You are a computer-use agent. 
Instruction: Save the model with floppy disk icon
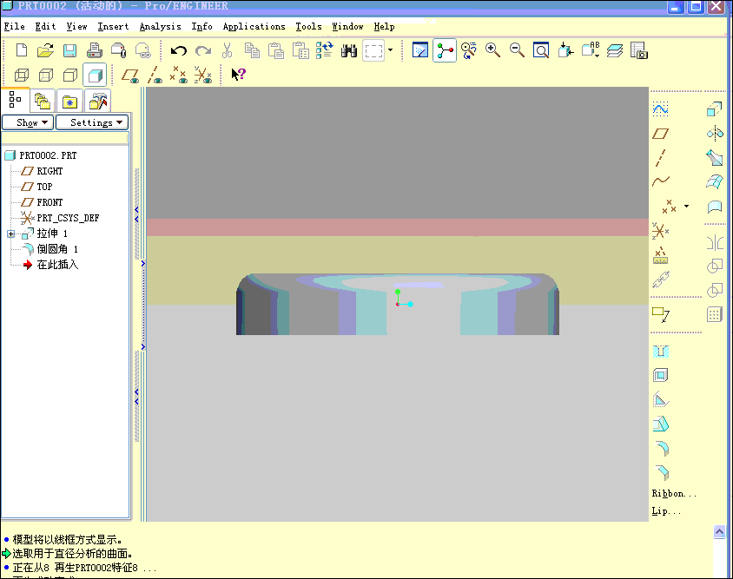pos(69,50)
